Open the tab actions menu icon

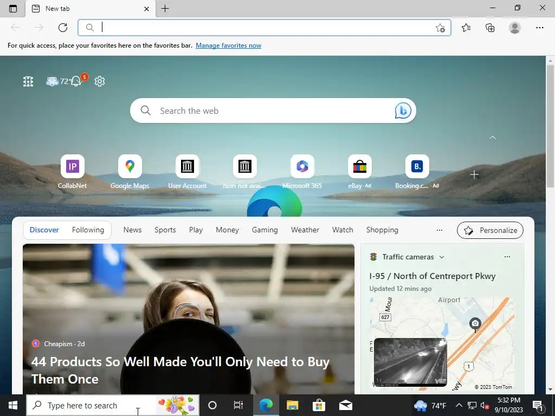(x=13, y=9)
